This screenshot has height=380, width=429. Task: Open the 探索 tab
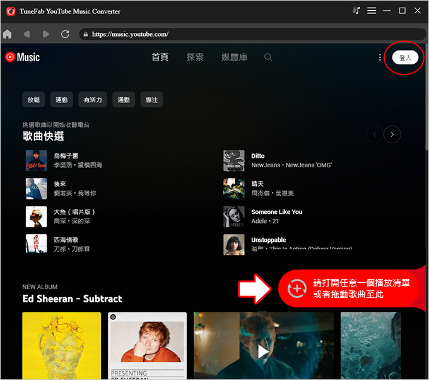coord(195,57)
